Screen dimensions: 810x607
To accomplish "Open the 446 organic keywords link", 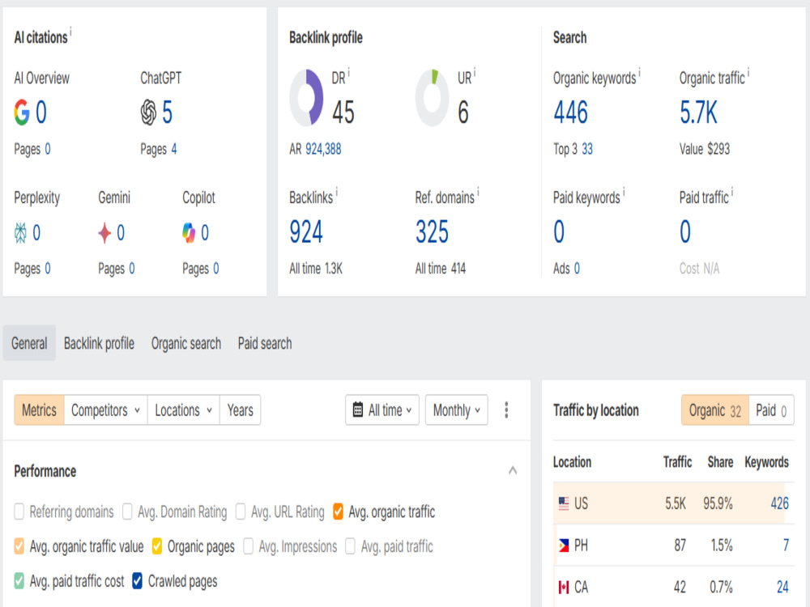I will [571, 112].
